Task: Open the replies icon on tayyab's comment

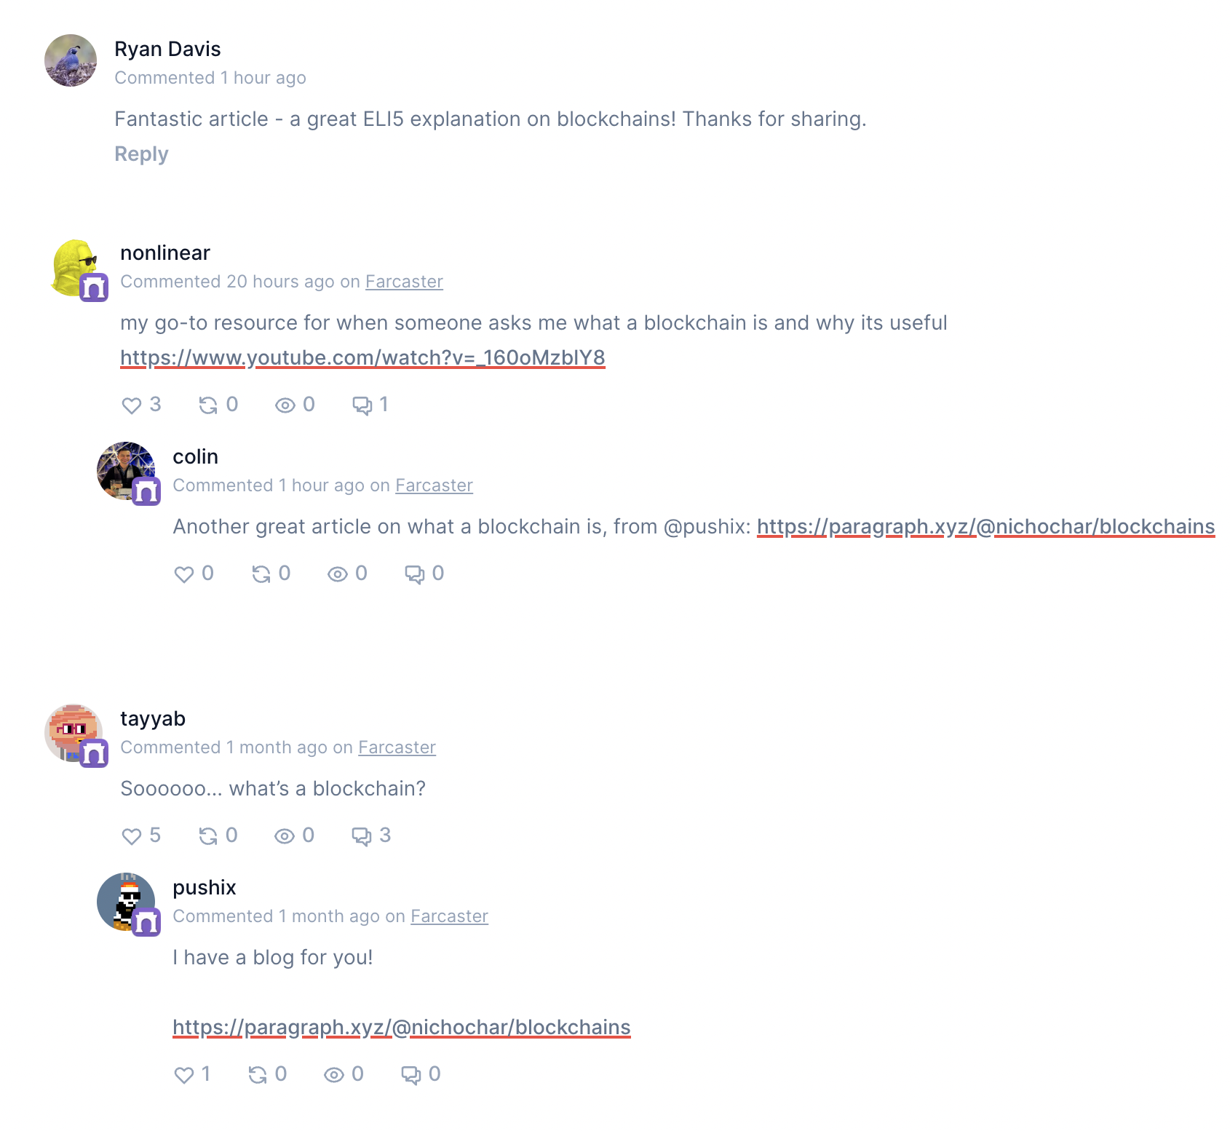Action: point(362,836)
